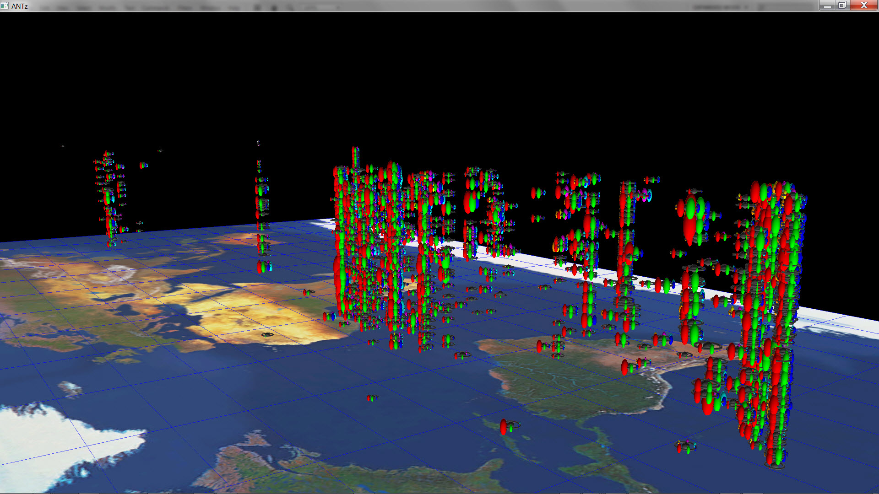879x494 pixels.
Task: Minimize the ANTz window
Action: tap(827, 5)
